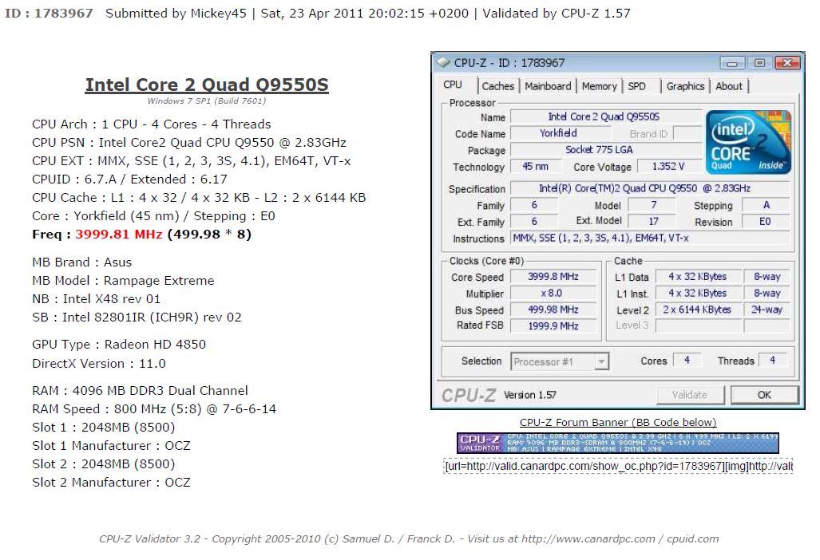Screen dimensions: 820x560
Task: Click the Ext. Model value 17
Action: 654,222
